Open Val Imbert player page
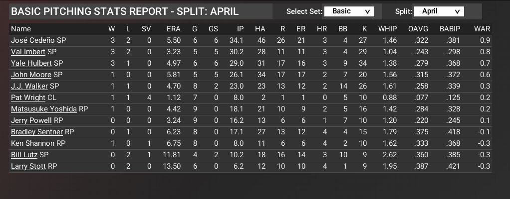The image size is (510, 199). click(28, 51)
